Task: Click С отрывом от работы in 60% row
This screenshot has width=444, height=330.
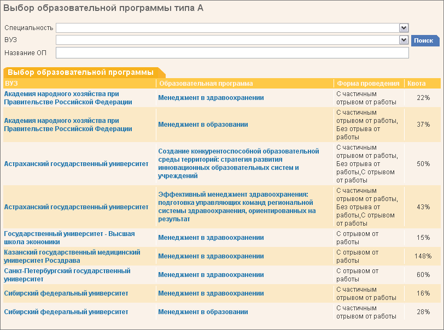Action: (358, 275)
